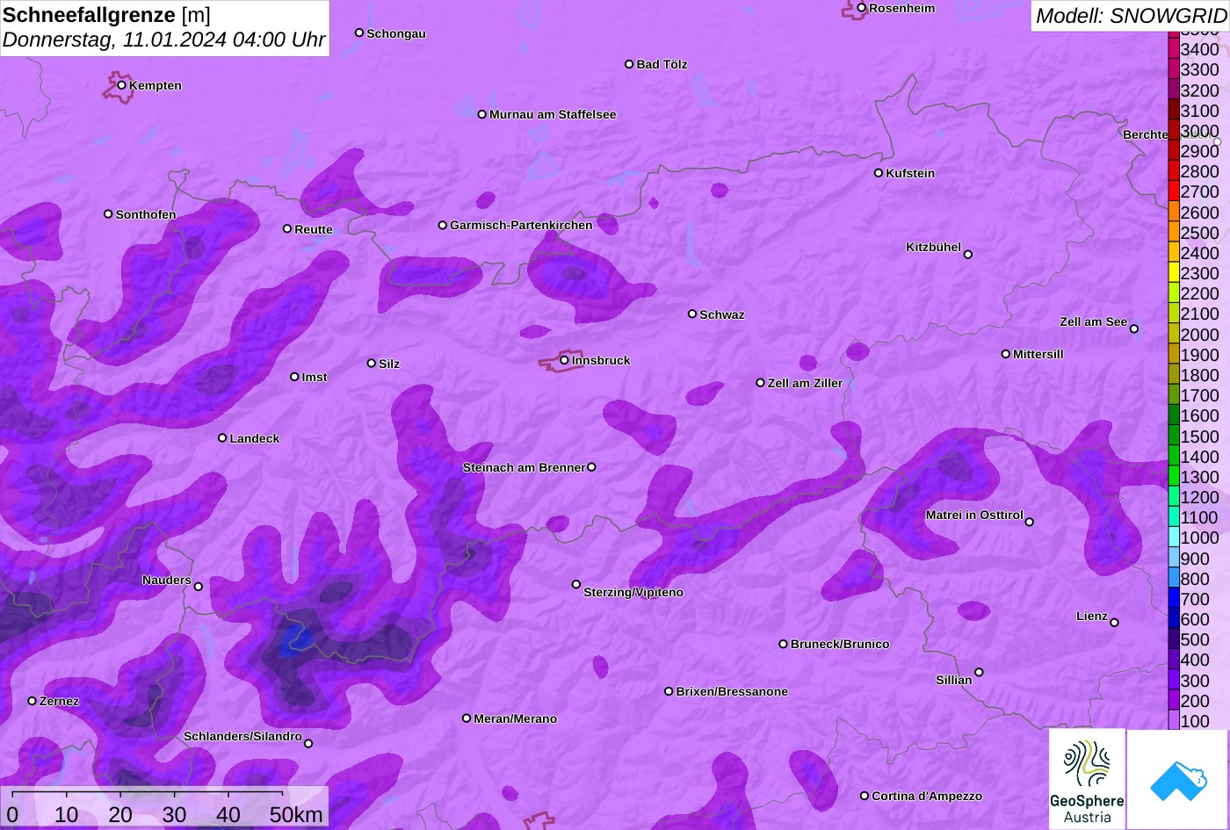
Task: Click the Cortina d'Ampezzo marker dot
Action: coord(865,796)
